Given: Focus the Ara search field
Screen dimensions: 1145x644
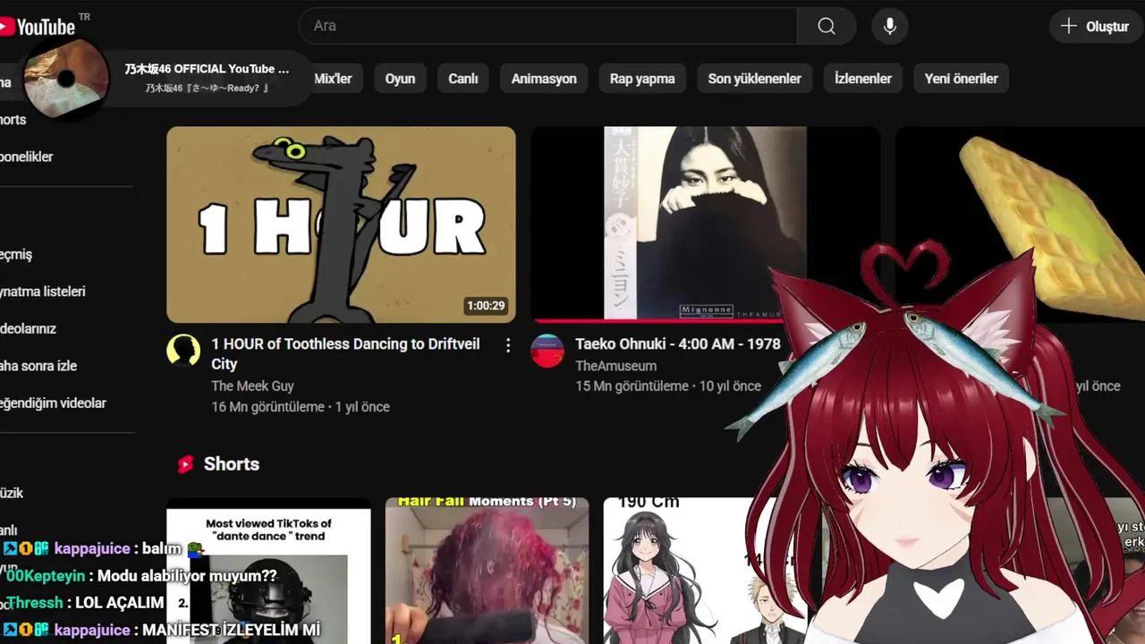Looking at the screenshot, I should pyautogui.click(x=547, y=26).
